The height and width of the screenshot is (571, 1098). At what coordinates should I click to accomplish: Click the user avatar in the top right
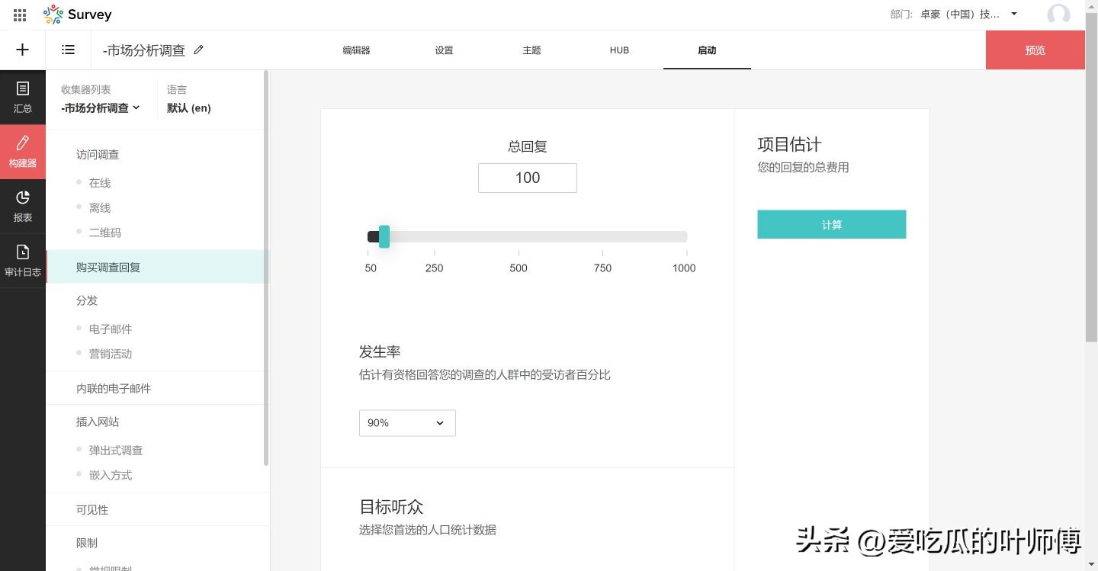(1059, 14)
